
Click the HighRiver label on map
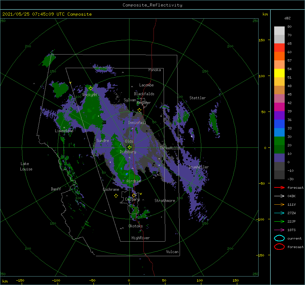click(x=141, y=238)
